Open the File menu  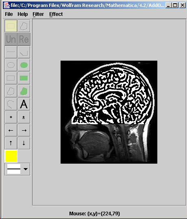9,14
